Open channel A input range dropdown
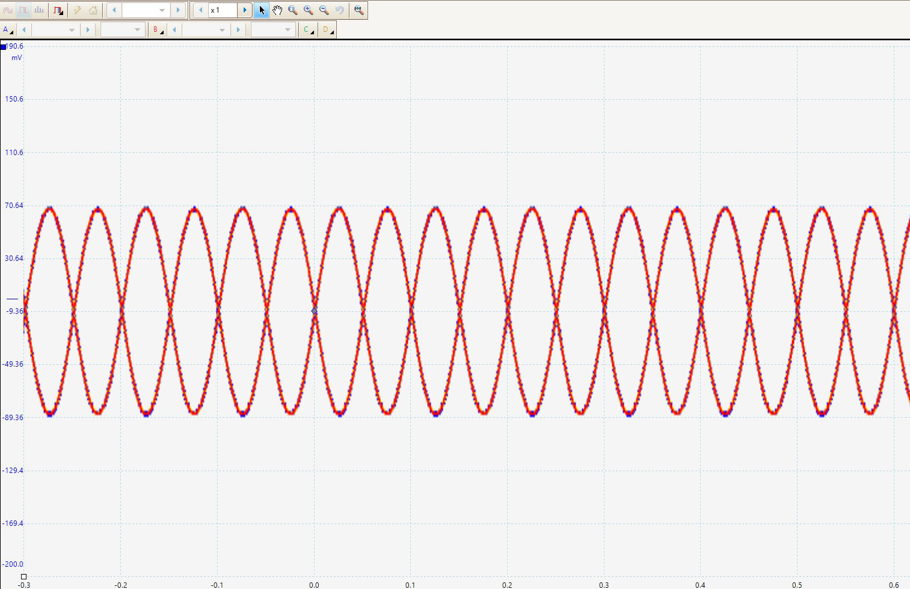The height and width of the screenshot is (589, 910). click(55, 29)
